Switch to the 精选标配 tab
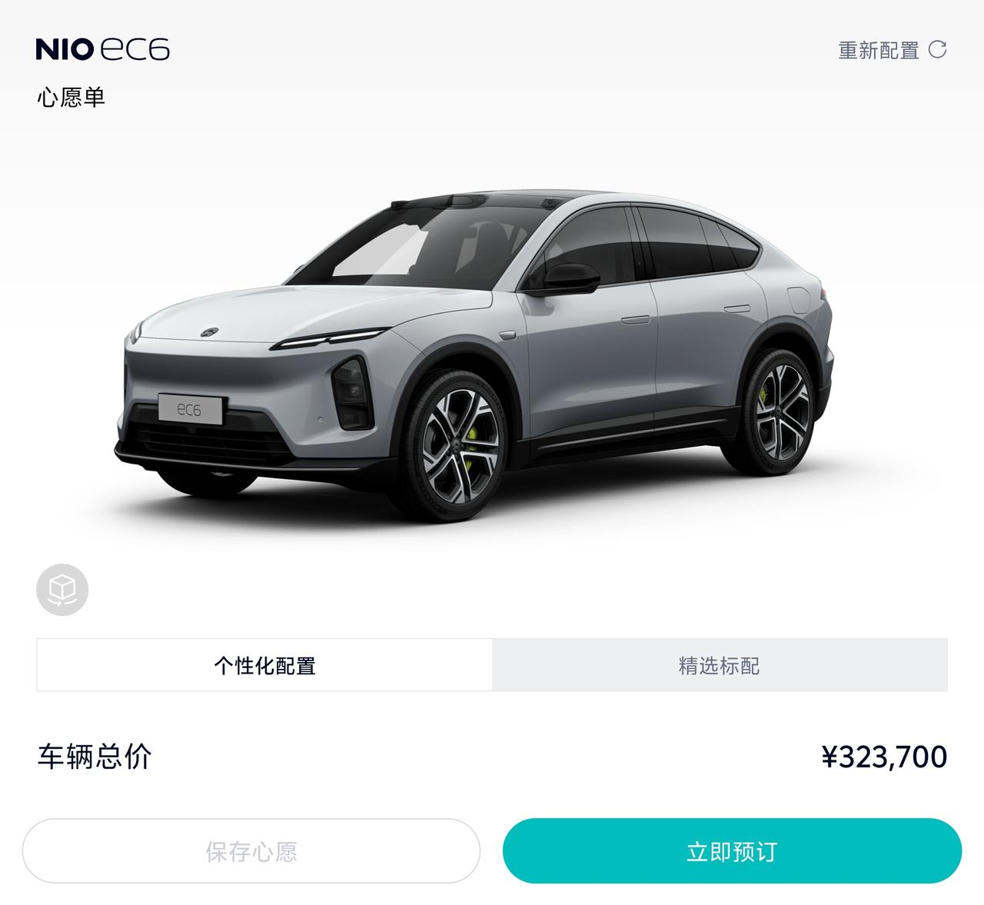This screenshot has width=984, height=905. click(720, 665)
